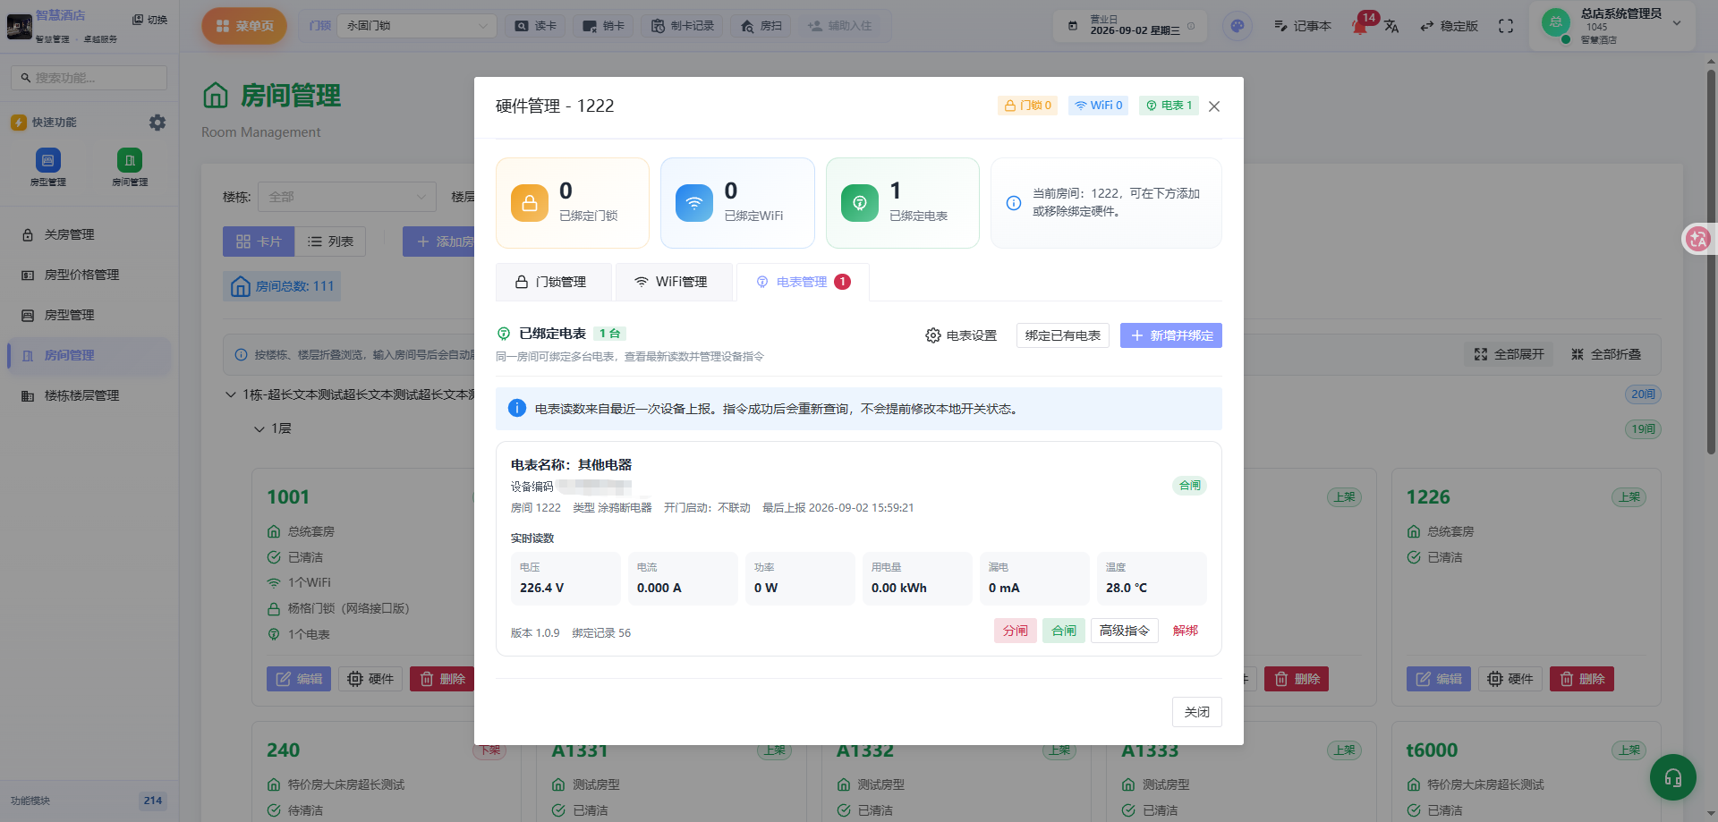The width and height of the screenshot is (1718, 822).
Task: Collapse the 1层 floor node
Action: (x=259, y=428)
